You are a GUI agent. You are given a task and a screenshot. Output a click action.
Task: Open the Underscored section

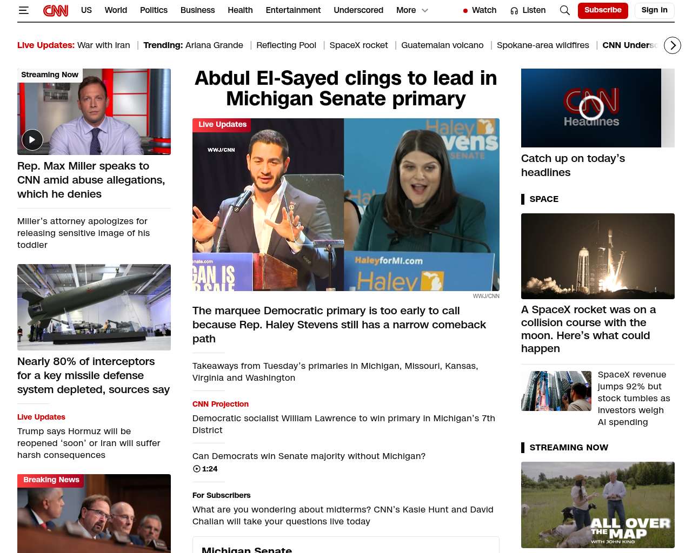(x=358, y=10)
